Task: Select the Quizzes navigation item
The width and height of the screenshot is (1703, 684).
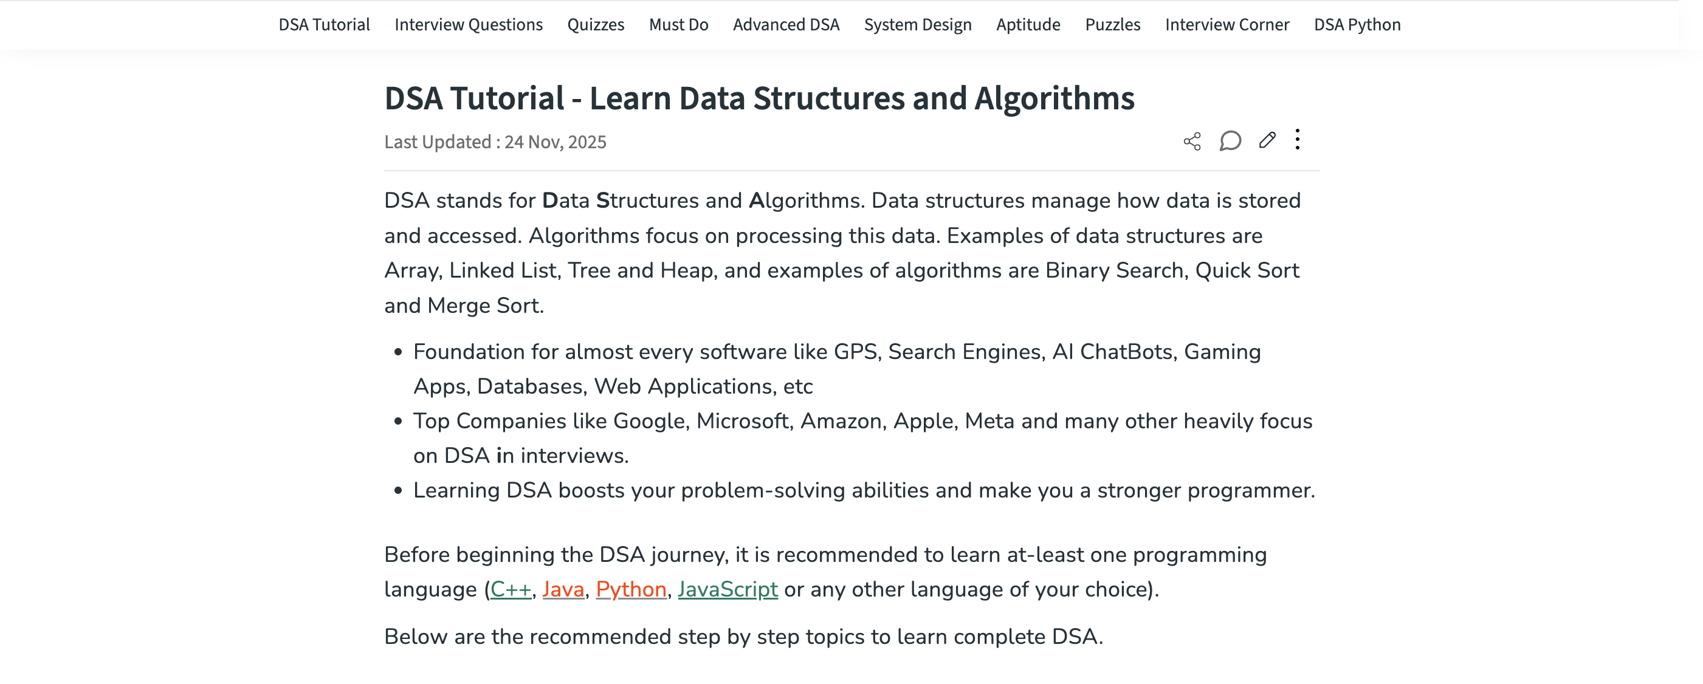Action: (596, 24)
